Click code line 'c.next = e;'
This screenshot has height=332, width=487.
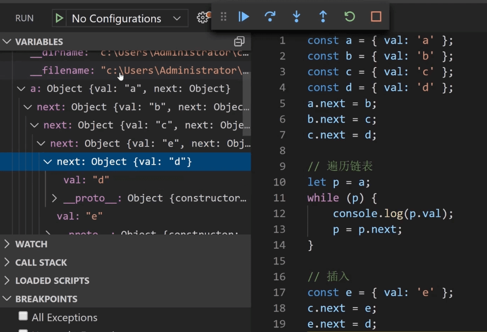341,308
